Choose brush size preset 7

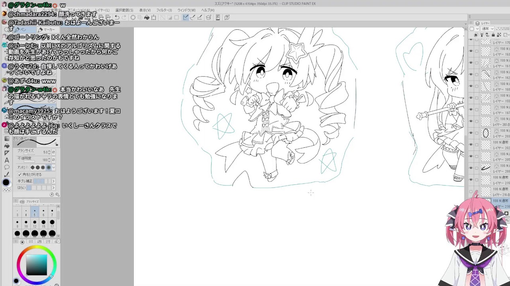tap(52, 213)
